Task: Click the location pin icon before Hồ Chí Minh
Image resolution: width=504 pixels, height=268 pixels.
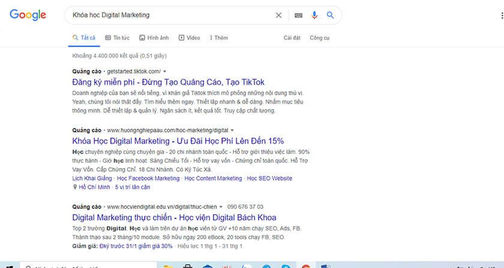Action: 75,187
